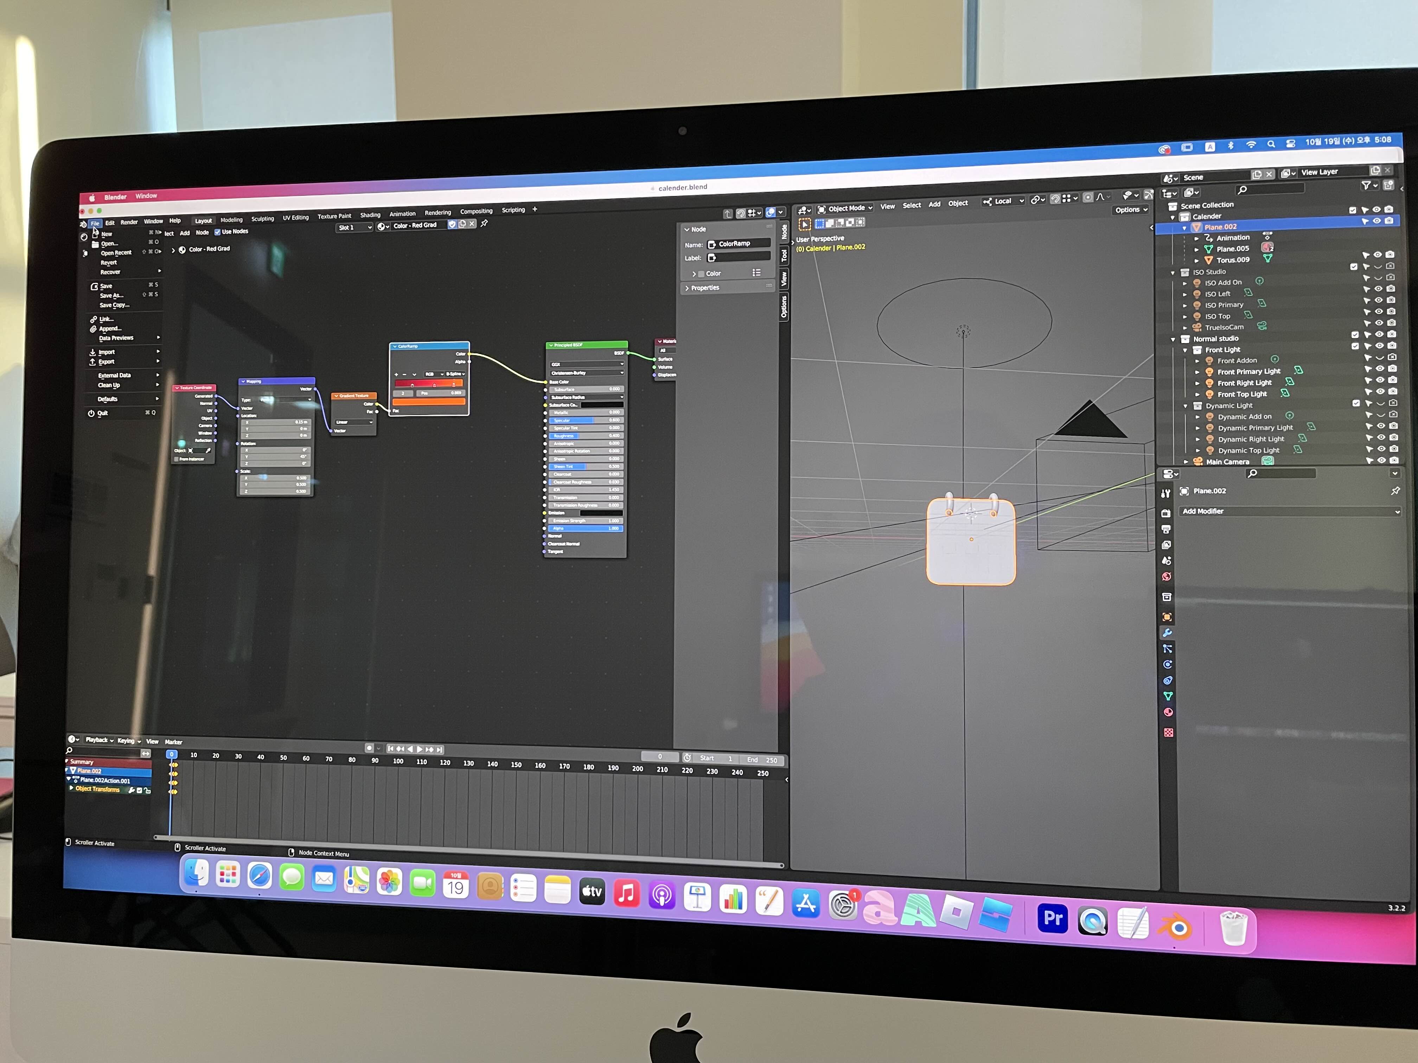Open the World properties globe icon
Screen dimensions: 1418x1063
1167,577
